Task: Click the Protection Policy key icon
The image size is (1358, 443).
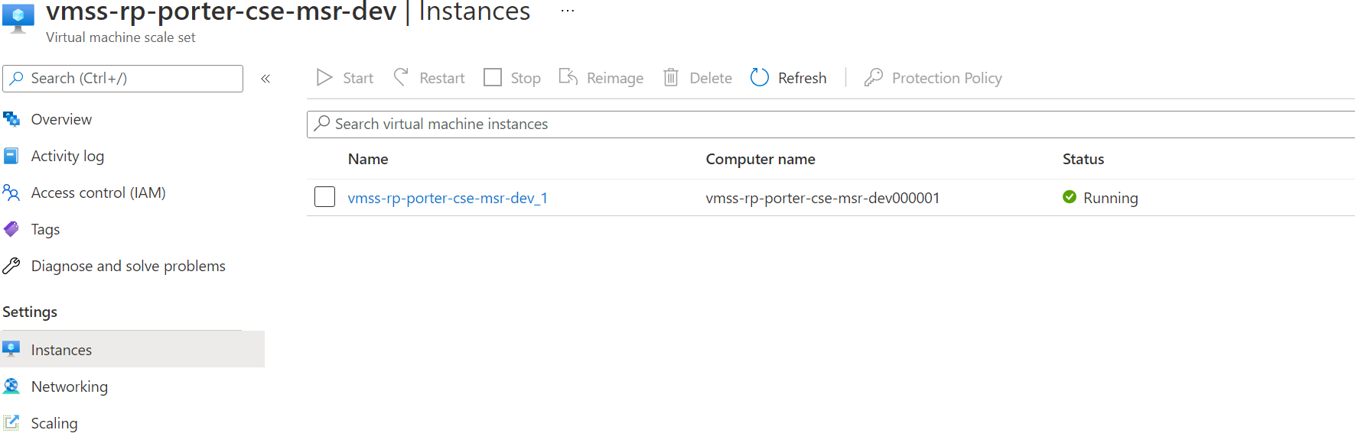Action: coord(874,77)
